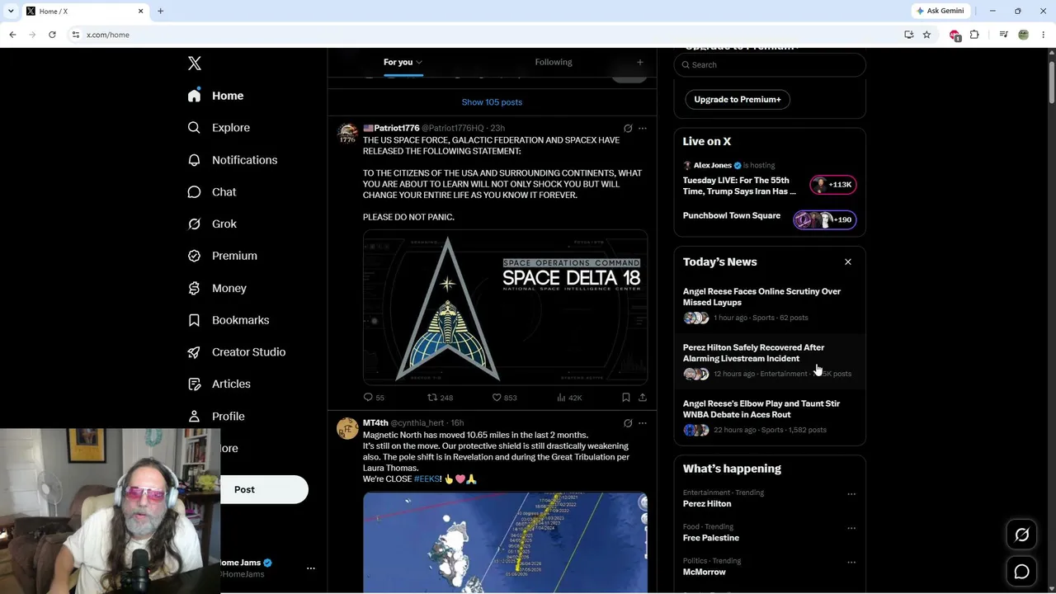The width and height of the screenshot is (1056, 594).
Task: Open the magnetic north map image
Action: (x=505, y=543)
